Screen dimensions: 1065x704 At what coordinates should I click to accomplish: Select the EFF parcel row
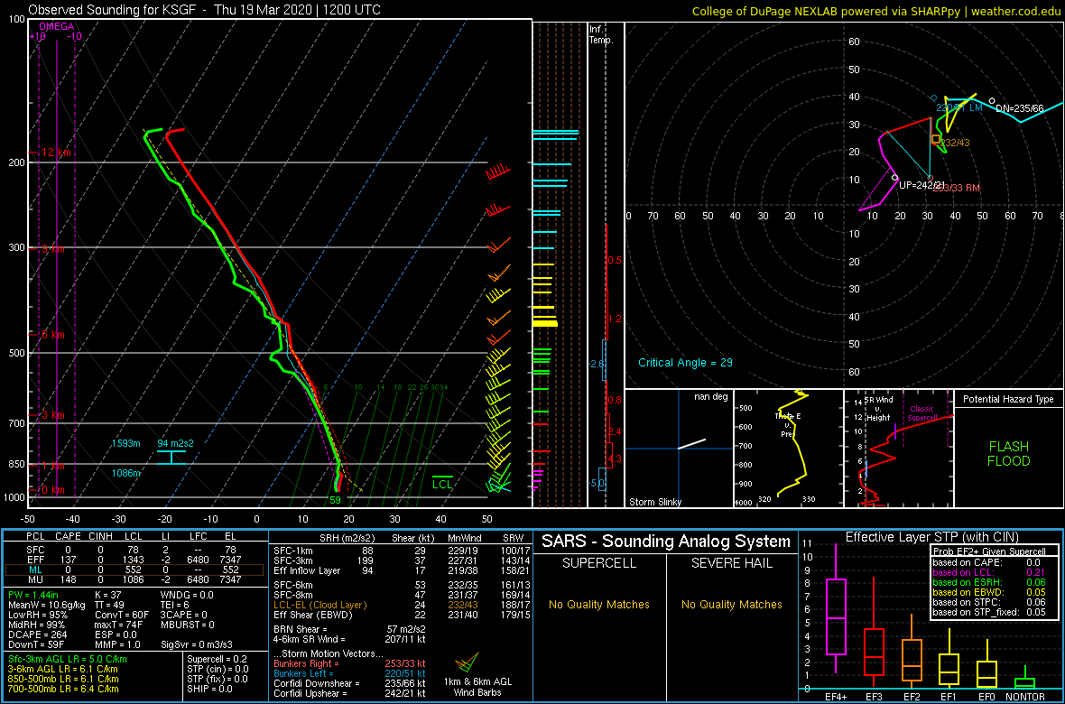(136, 559)
